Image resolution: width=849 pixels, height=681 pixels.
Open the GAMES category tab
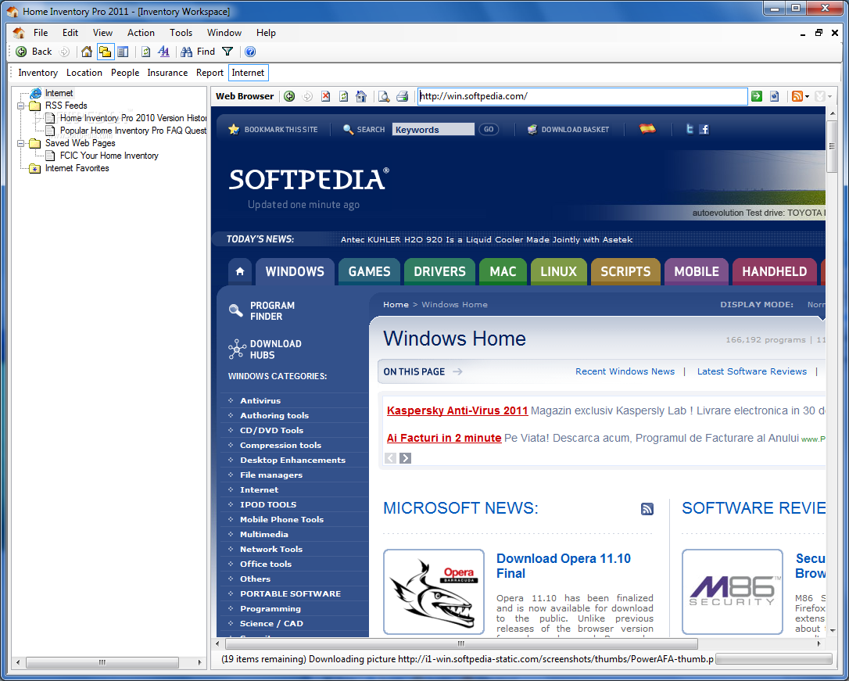click(369, 272)
